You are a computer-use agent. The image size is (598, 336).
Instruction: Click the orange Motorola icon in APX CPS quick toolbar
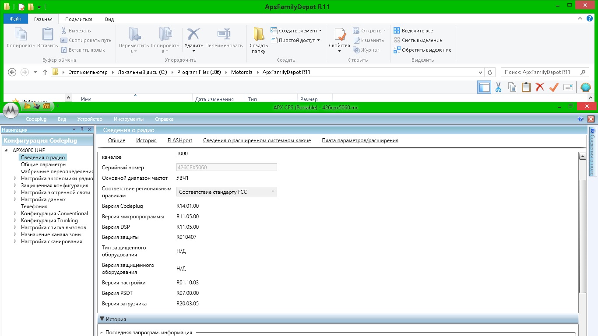click(x=46, y=106)
